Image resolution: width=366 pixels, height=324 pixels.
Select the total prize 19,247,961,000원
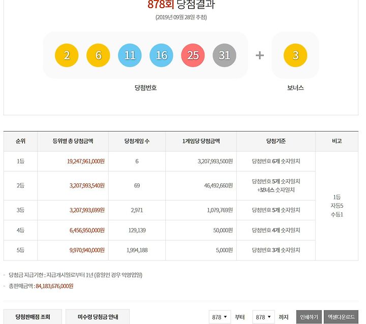86,161
